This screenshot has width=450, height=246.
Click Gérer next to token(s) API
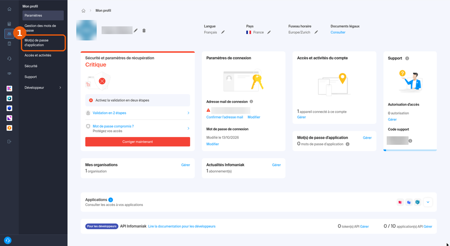coord(364,226)
